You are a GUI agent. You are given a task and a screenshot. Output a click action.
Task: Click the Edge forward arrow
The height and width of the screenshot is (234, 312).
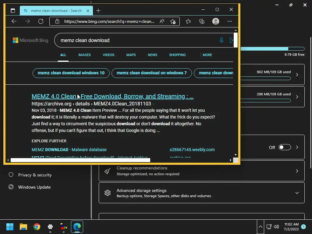pyautogui.click(x=27, y=21)
